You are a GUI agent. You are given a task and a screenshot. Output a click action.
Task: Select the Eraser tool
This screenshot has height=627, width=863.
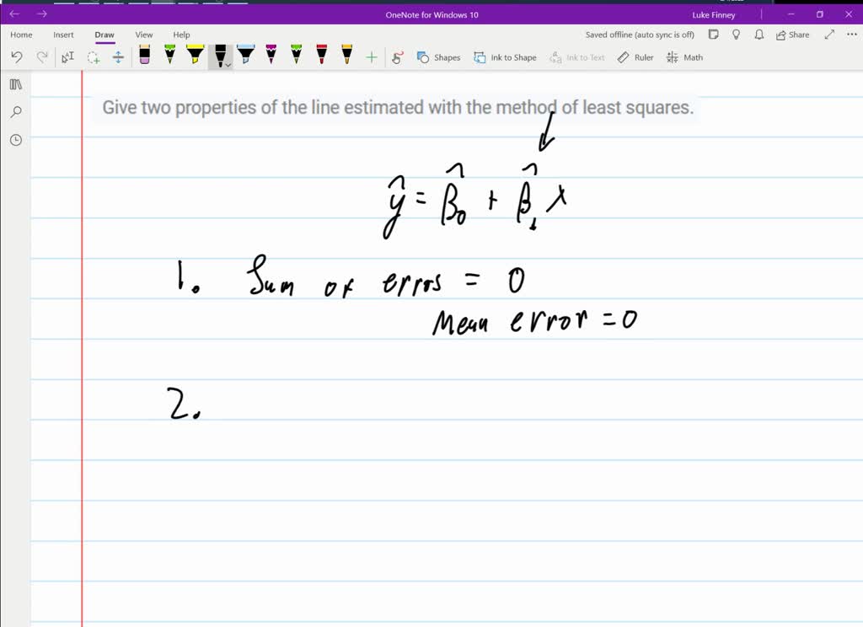pyautogui.click(x=145, y=56)
